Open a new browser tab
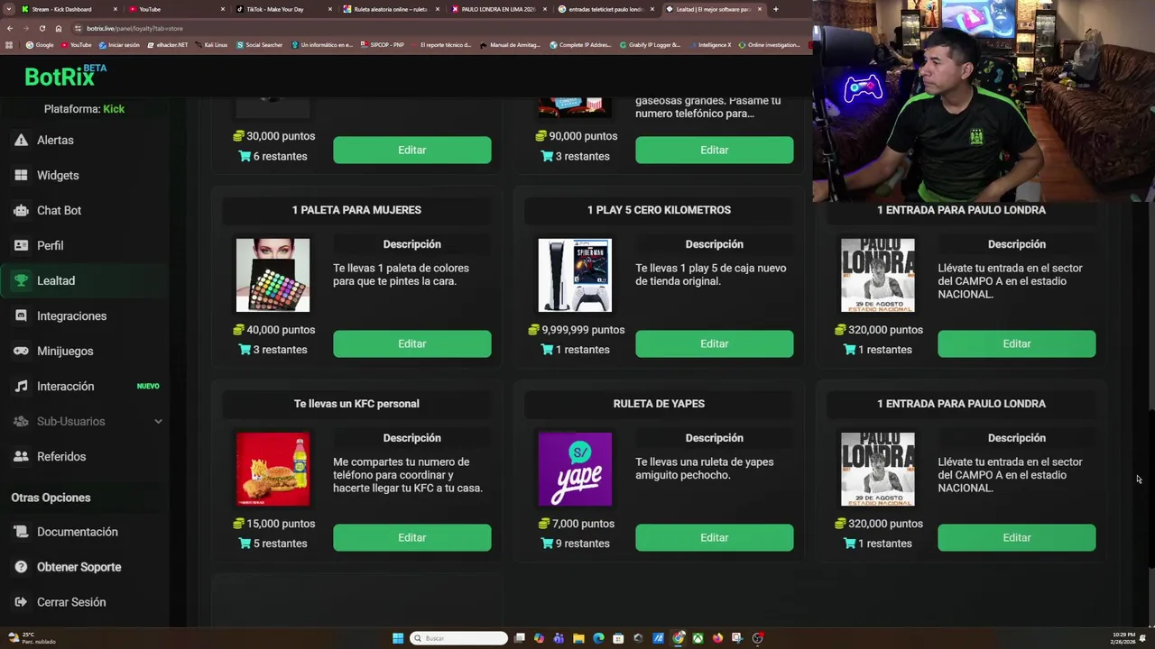The height and width of the screenshot is (649, 1155). (x=775, y=9)
